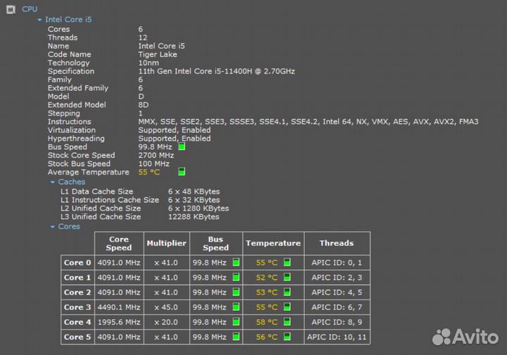Click the Core Speed column header
Screen dimensions: 507x355
[x=119, y=243]
